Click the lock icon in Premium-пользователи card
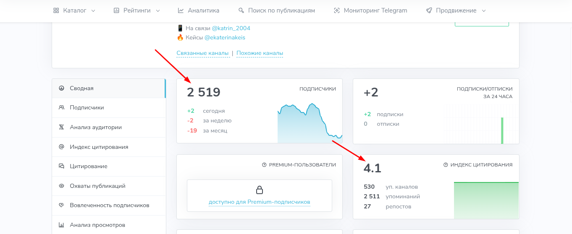The width and height of the screenshot is (572, 234). pos(260,190)
